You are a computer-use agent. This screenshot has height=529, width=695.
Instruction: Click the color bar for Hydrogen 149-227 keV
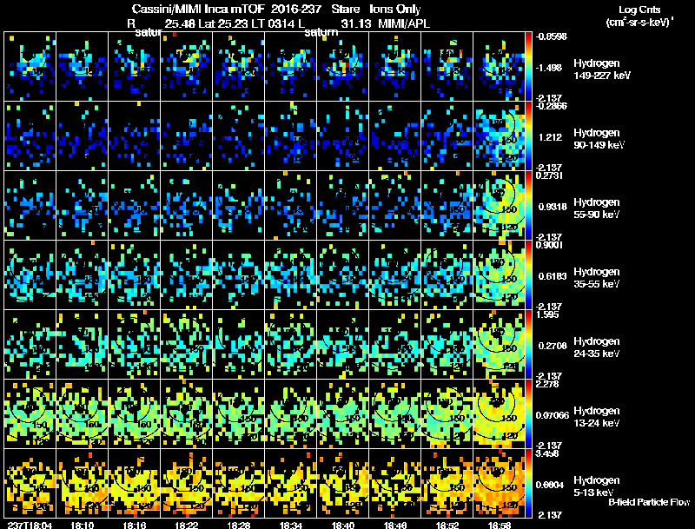530,66
